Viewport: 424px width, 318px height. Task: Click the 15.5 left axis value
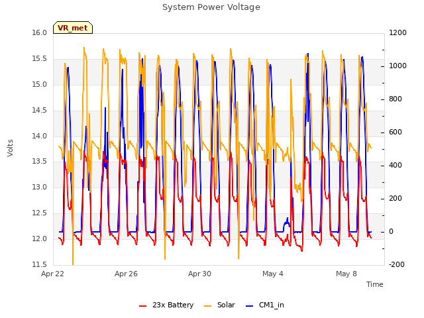(40, 59)
